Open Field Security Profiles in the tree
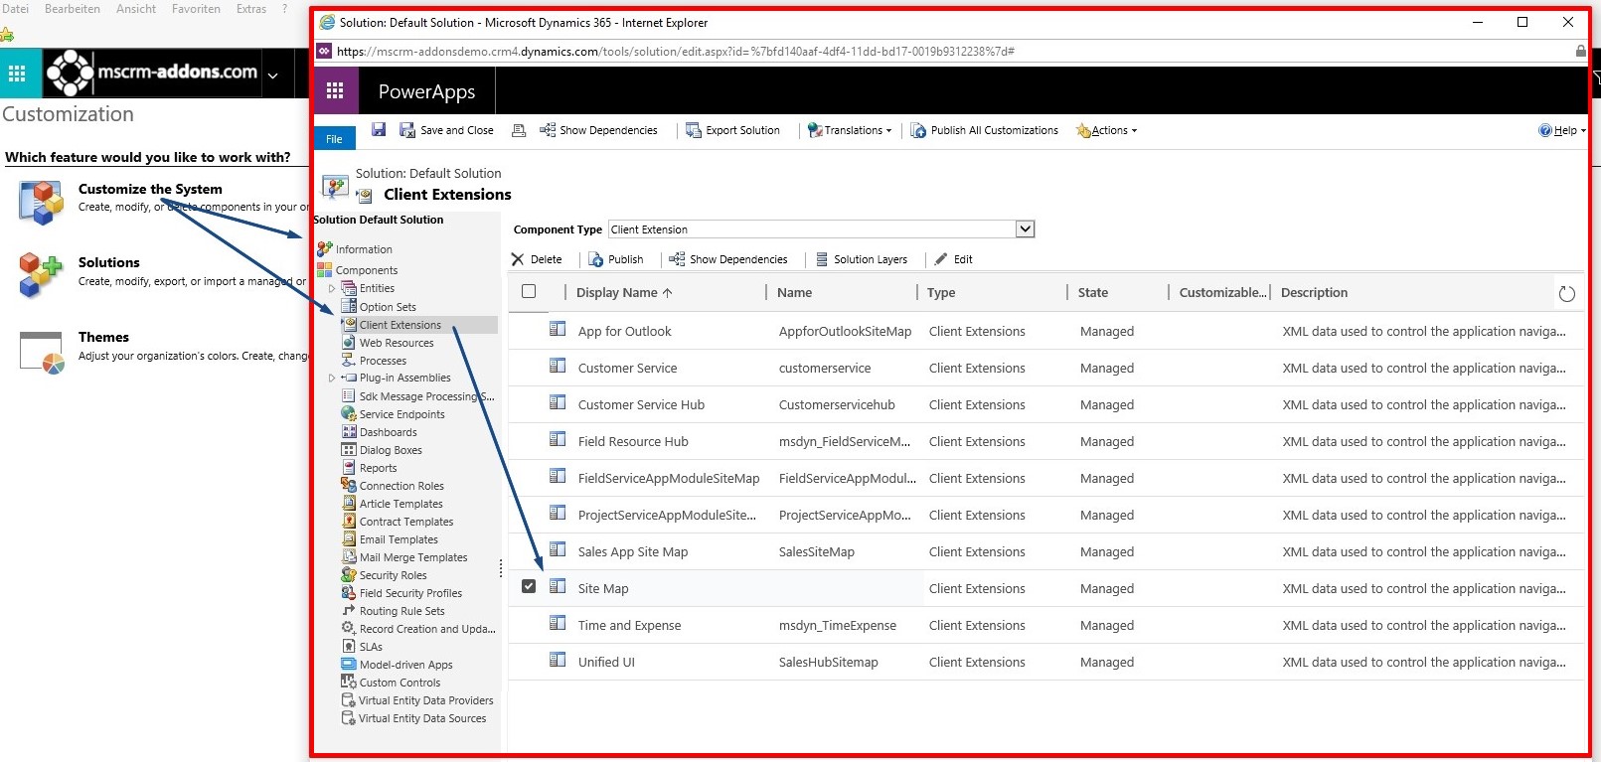The image size is (1601, 762). pos(410,593)
